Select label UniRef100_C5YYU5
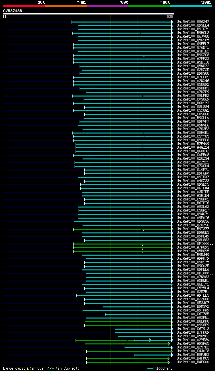Screen dimensions: 215x371 pyautogui.click(x=193, y=137)
